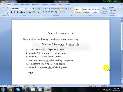Image resolution: width=123 pixels, height=92 pixels.
Task: Click the Change Styles button
Action: (x=104, y=10)
